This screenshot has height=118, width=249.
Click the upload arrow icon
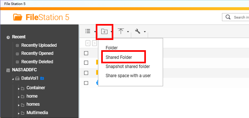click(121, 31)
